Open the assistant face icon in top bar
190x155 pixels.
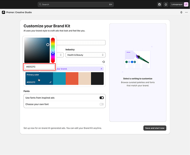(159, 4)
